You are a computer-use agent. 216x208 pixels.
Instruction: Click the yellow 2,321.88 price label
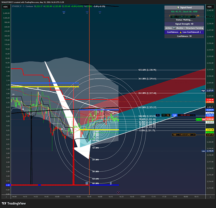[x=210, y=130]
